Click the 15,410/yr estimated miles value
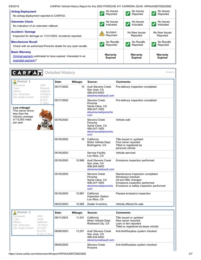Image resolution: width=201 pixels, height=260 pixels. [x=42, y=225]
